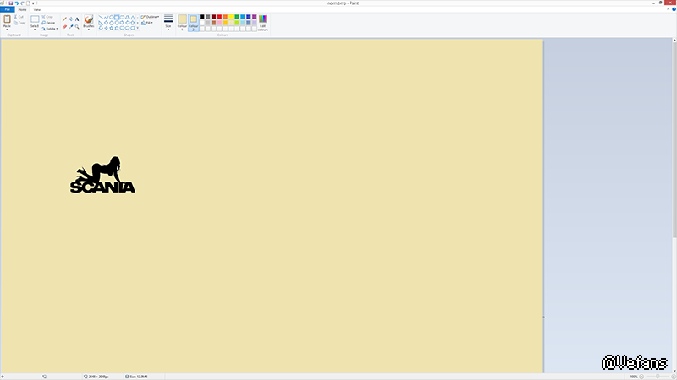Activate the Colour 1 selector
This screenshot has height=380, width=677.
coord(182,21)
